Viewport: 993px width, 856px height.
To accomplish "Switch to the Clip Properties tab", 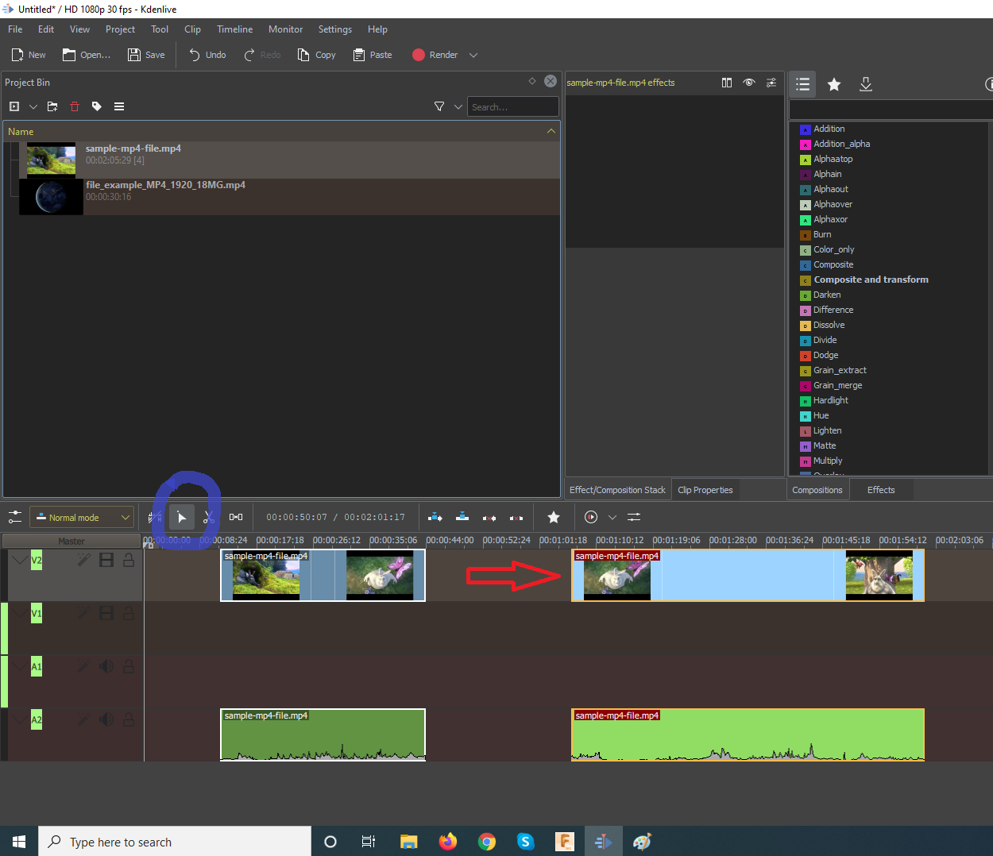I will pos(705,490).
